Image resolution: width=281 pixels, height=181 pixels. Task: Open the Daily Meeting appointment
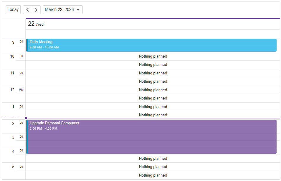pyautogui.click(x=118, y=44)
